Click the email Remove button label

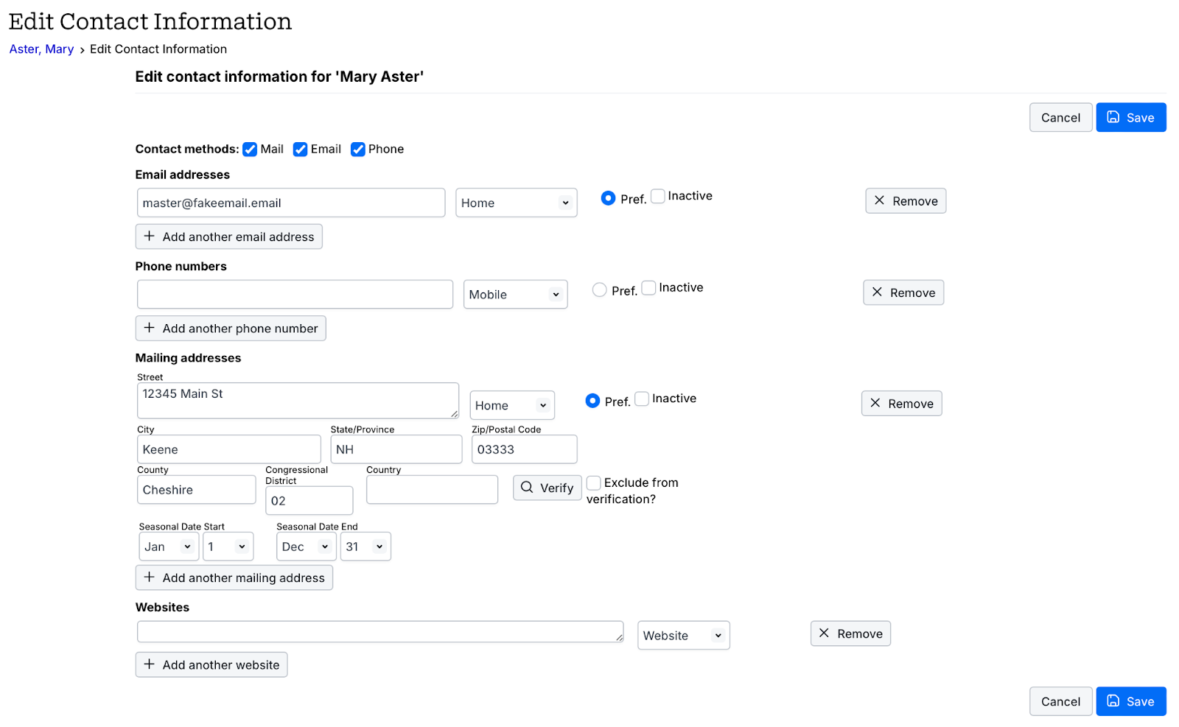tap(915, 201)
